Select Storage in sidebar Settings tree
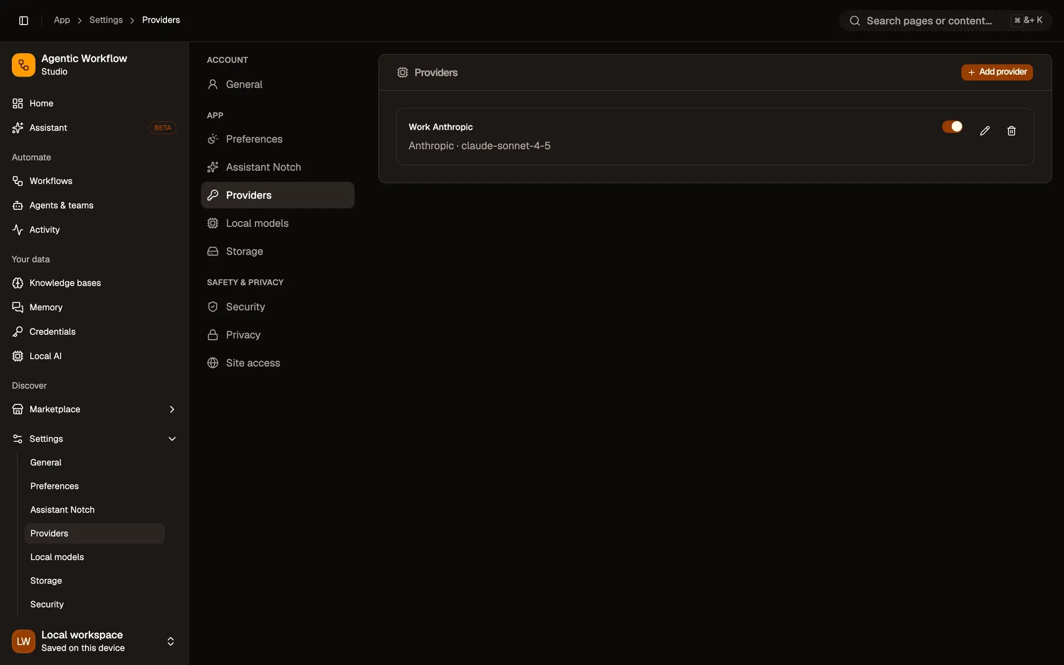1064x665 pixels. [x=94, y=580]
